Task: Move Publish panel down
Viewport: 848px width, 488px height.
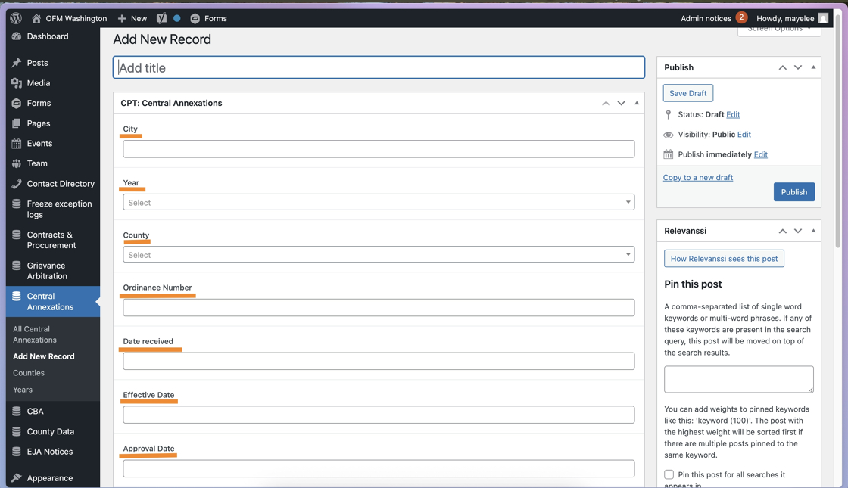Action: (x=798, y=67)
